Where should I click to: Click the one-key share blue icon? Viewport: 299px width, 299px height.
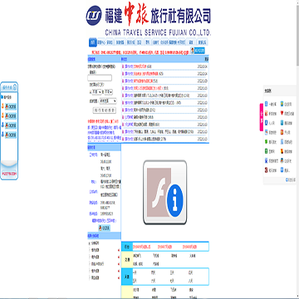(x=266, y=104)
